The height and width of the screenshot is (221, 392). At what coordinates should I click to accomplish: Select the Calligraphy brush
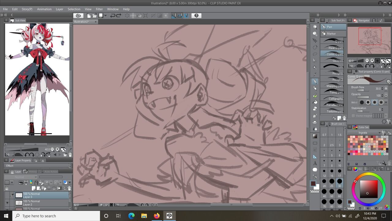click(332, 99)
